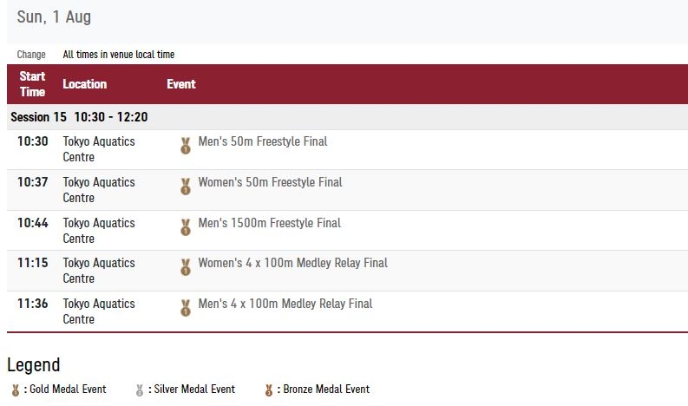Click the Change time zone link
This screenshot has width=688, height=406.
coord(31,55)
